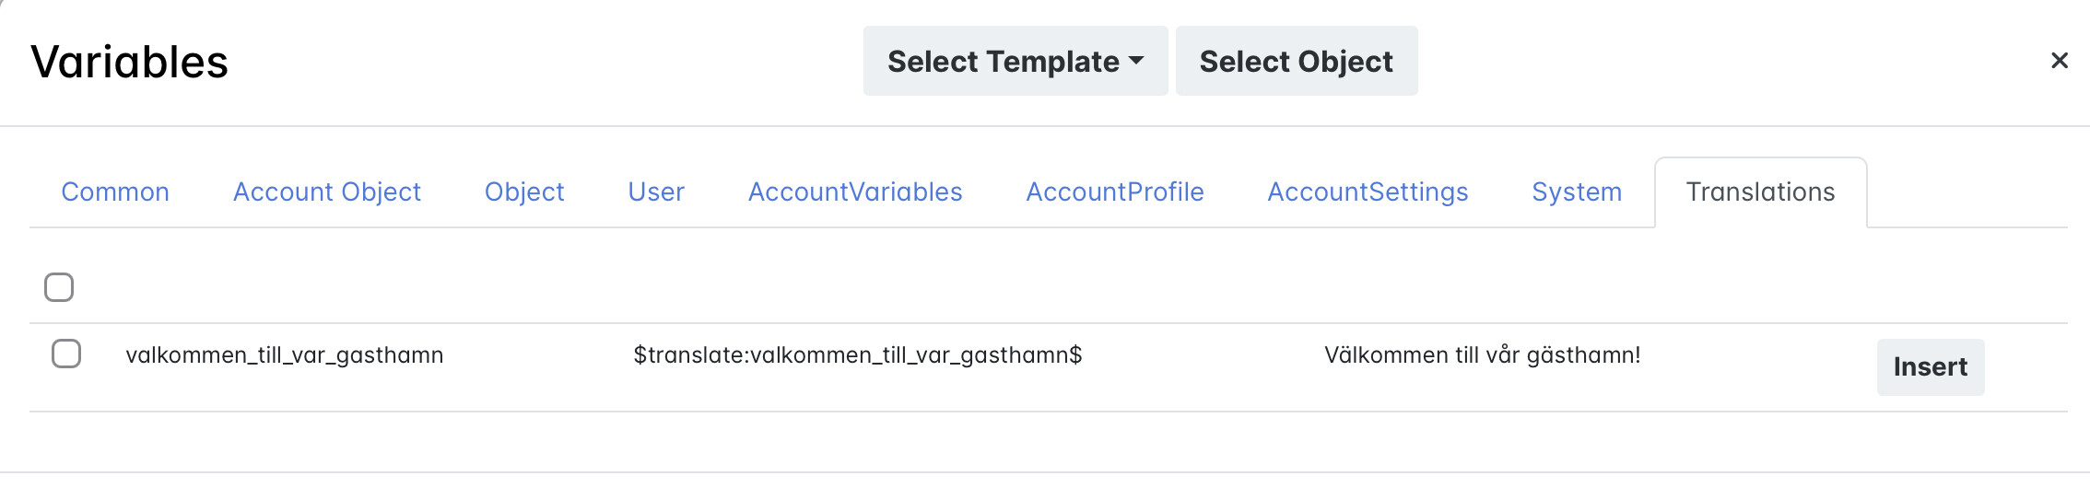Viewport: 2090px width, 499px height.
Task: Select the Object tab
Action: (524, 191)
